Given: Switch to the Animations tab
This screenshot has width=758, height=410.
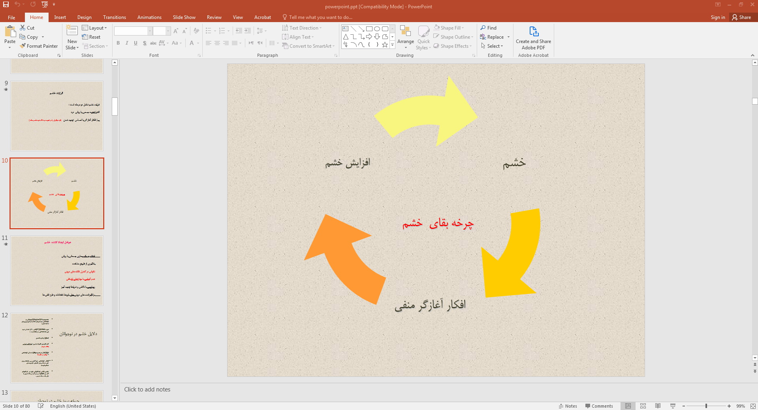Looking at the screenshot, I should coord(149,17).
